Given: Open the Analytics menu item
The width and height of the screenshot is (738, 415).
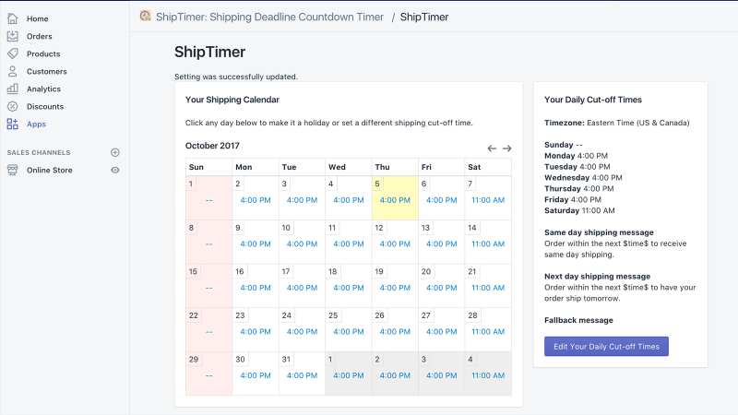Looking at the screenshot, I should (x=43, y=89).
